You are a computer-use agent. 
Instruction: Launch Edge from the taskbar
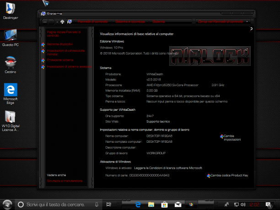(x=138, y=205)
